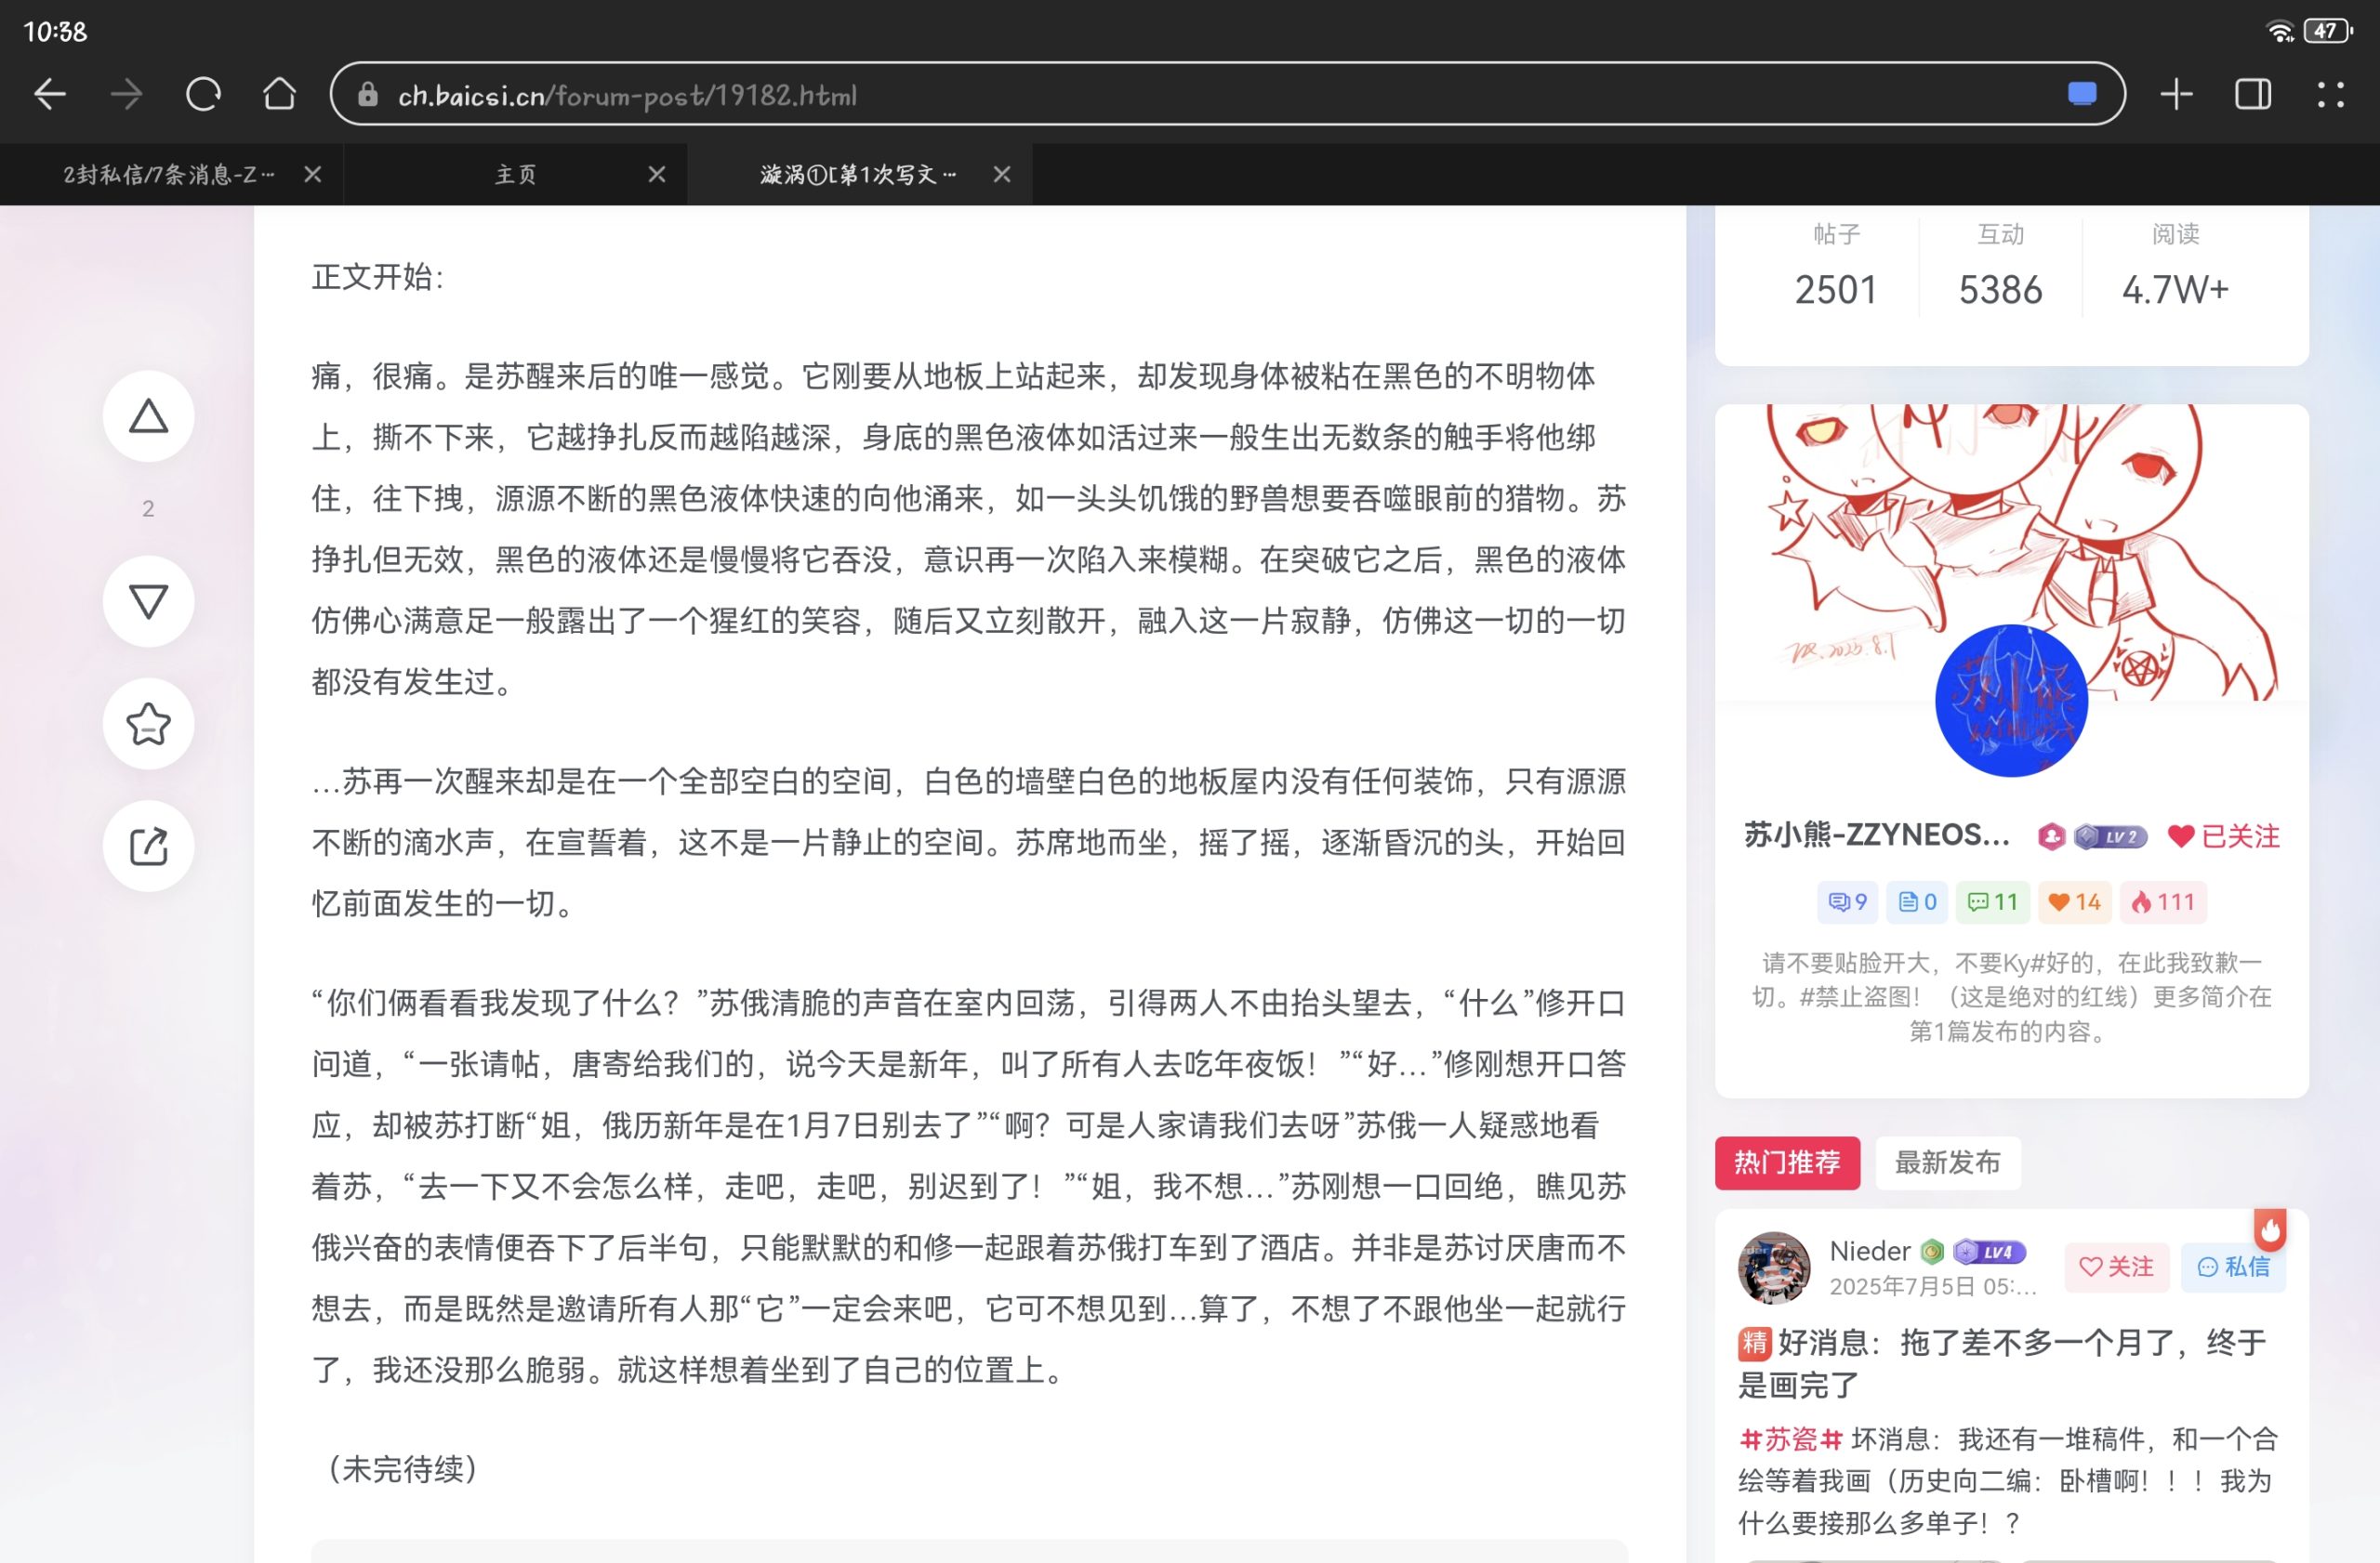Open the post titled 好消息：拖了差不多一个月了

tap(2002, 1364)
